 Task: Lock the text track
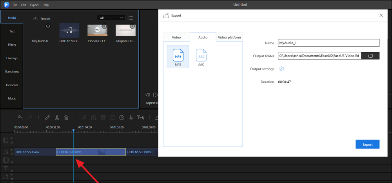pos(11,170)
